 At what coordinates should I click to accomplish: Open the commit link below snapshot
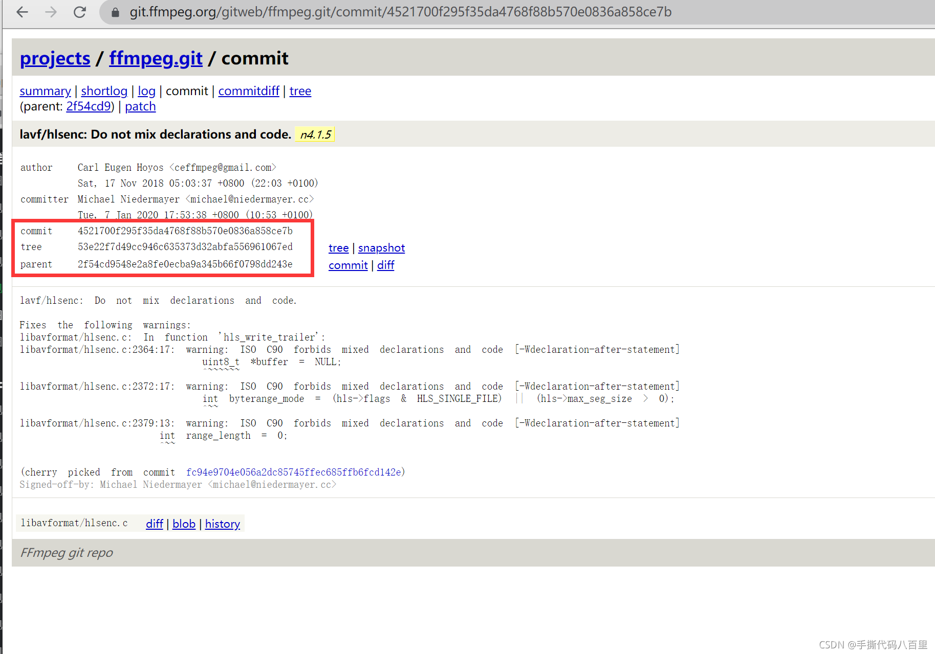(x=348, y=265)
